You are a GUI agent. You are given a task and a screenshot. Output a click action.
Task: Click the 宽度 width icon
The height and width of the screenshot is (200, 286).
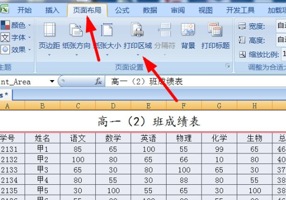coord(242,26)
